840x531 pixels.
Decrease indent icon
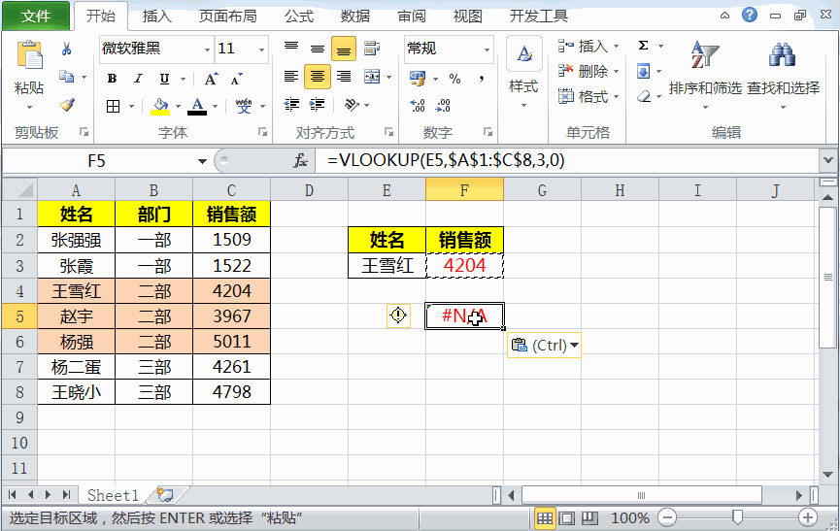[291, 105]
